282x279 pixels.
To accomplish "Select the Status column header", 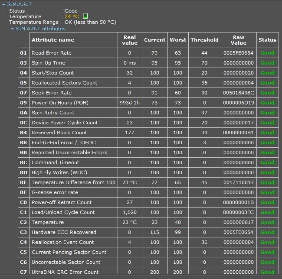I will coord(267,40).
